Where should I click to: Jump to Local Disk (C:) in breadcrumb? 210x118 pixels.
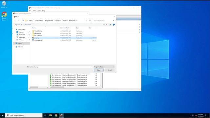coord(39,21)
